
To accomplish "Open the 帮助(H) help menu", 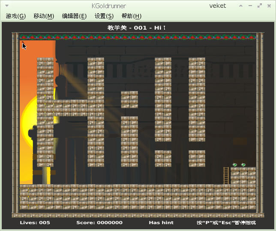I will [132, 16].
